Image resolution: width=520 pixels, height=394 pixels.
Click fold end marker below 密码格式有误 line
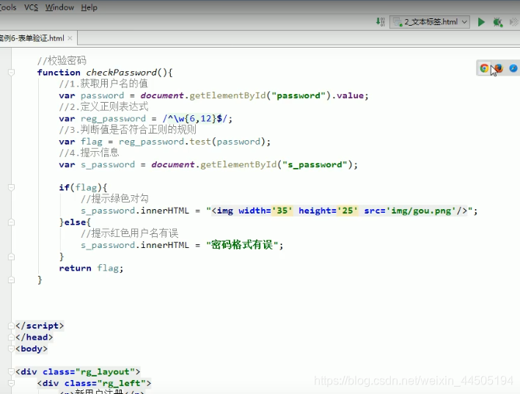coord(11,257)
